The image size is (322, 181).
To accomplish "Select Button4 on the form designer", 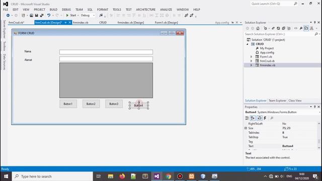I will (x=139, y=106).
